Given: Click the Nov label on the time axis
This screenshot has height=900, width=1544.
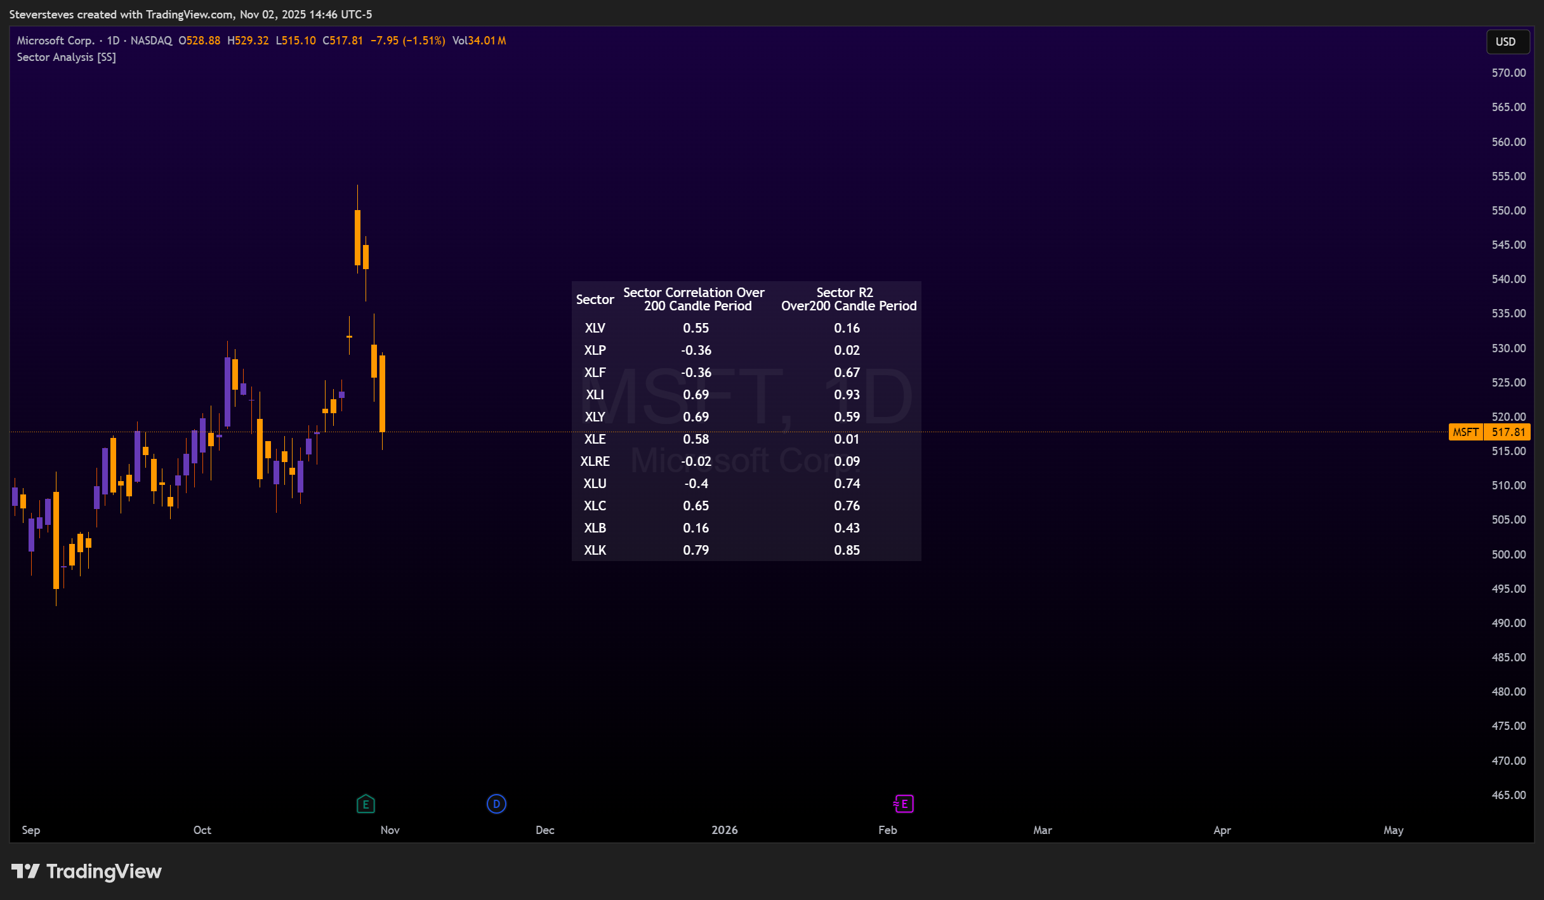Looking at the screenshot, I should click(390, 830).
